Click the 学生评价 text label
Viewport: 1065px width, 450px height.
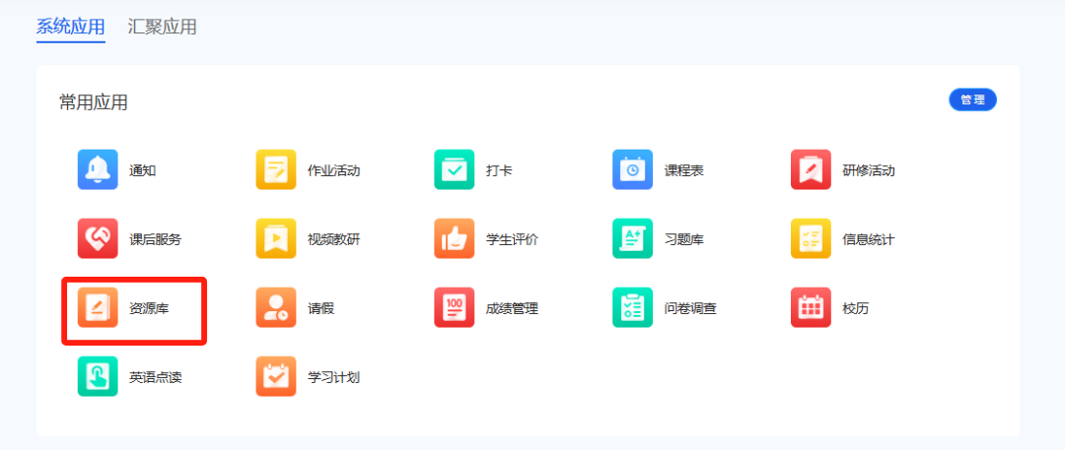[x=512, y=239]
